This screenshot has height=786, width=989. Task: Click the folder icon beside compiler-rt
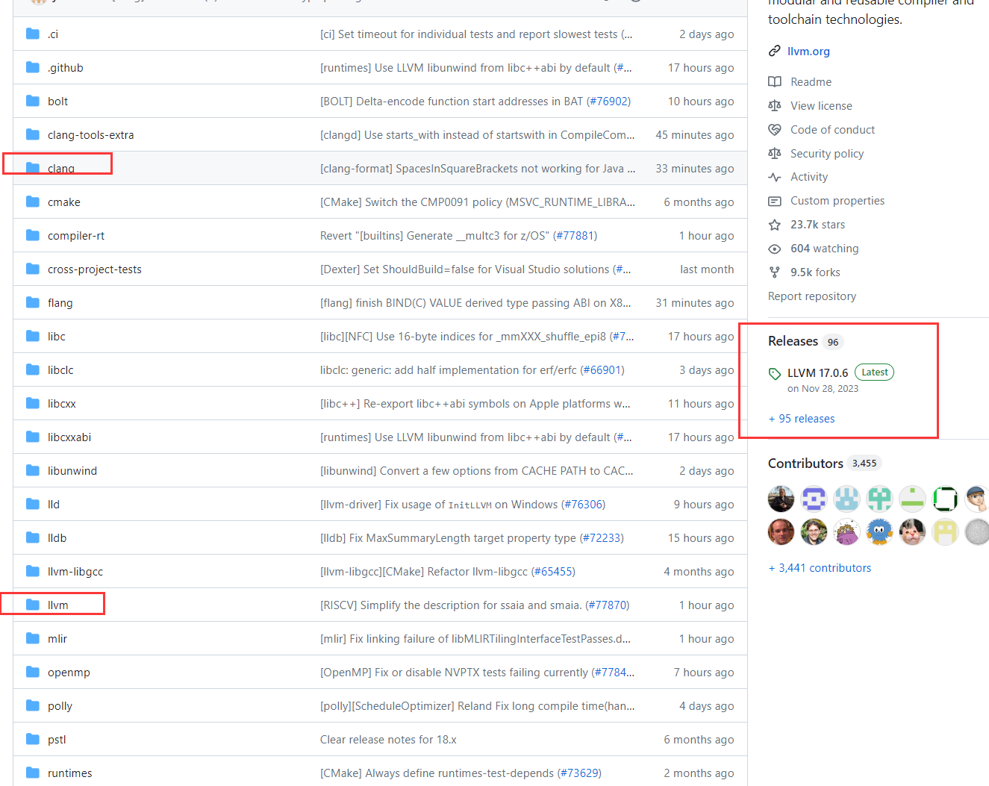click(x=33, y=235)
